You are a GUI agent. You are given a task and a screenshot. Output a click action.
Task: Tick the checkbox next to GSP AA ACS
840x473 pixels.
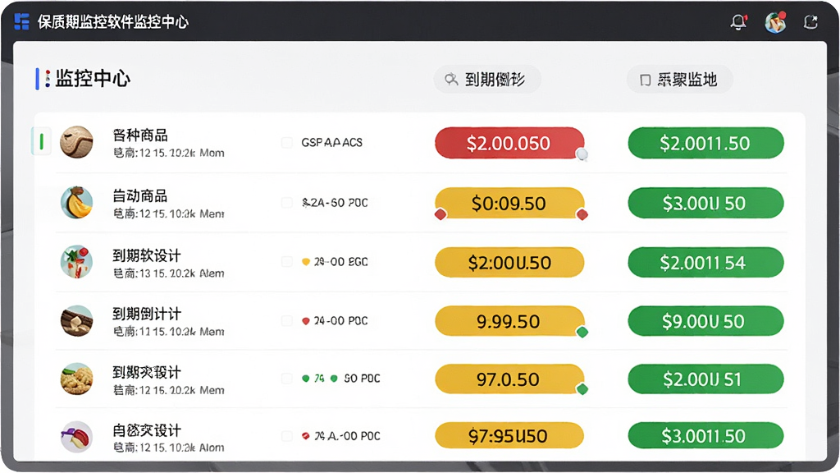tap(287, 142)
